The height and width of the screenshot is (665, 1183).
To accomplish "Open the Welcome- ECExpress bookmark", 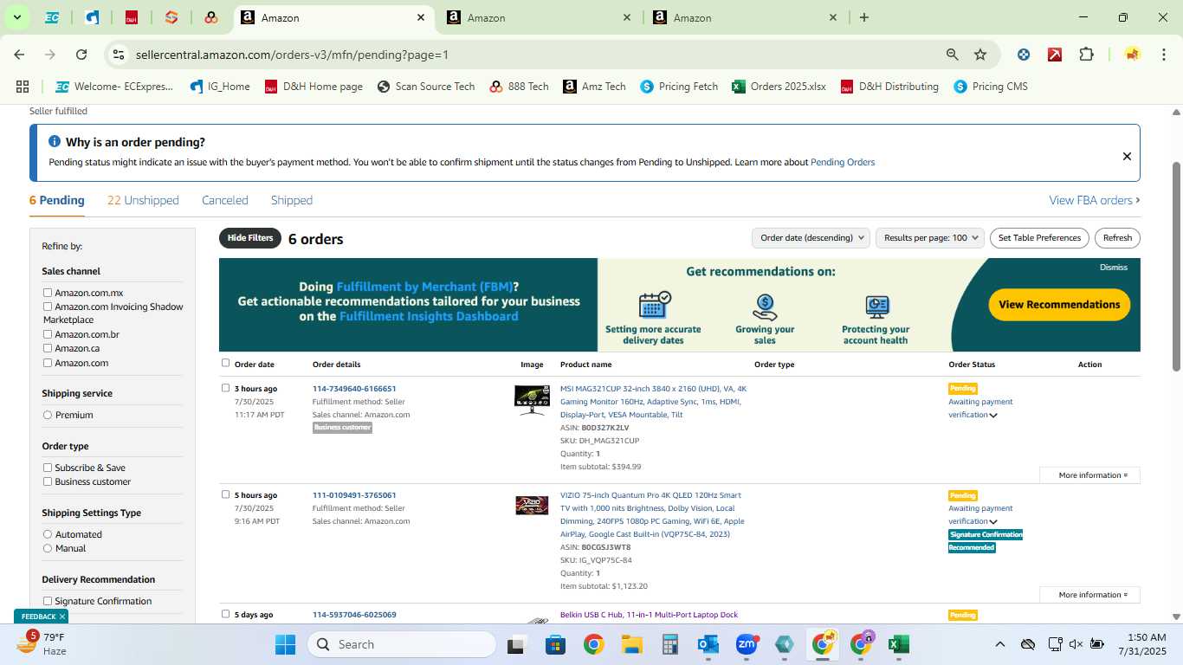I will point(114,87).
